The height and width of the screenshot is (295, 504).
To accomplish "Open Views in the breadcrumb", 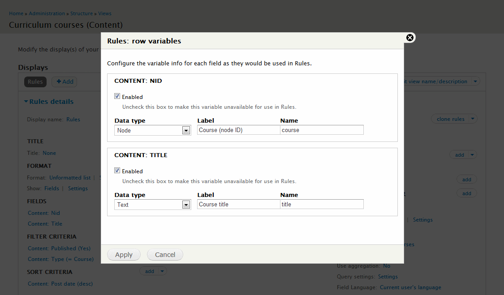I will [x=104, y=13].
